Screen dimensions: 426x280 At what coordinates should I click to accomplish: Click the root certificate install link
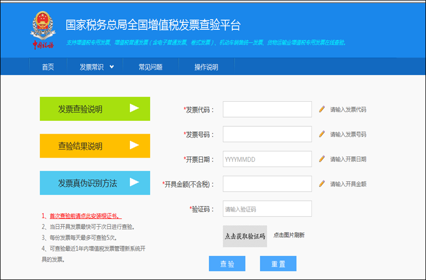[x=85, y=216]
